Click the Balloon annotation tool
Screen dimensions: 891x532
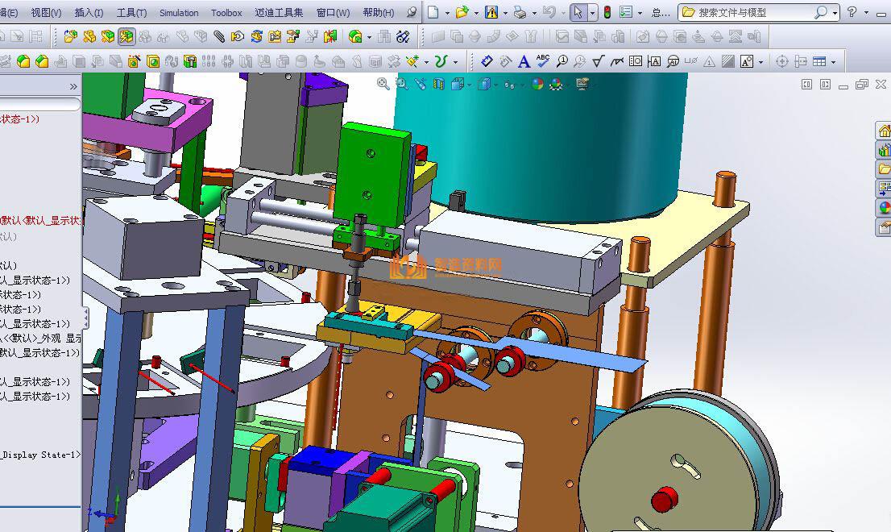tap(561, 61)
